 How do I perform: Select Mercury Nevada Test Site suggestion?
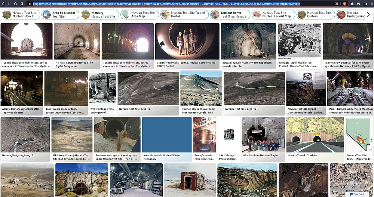point(100,15)
